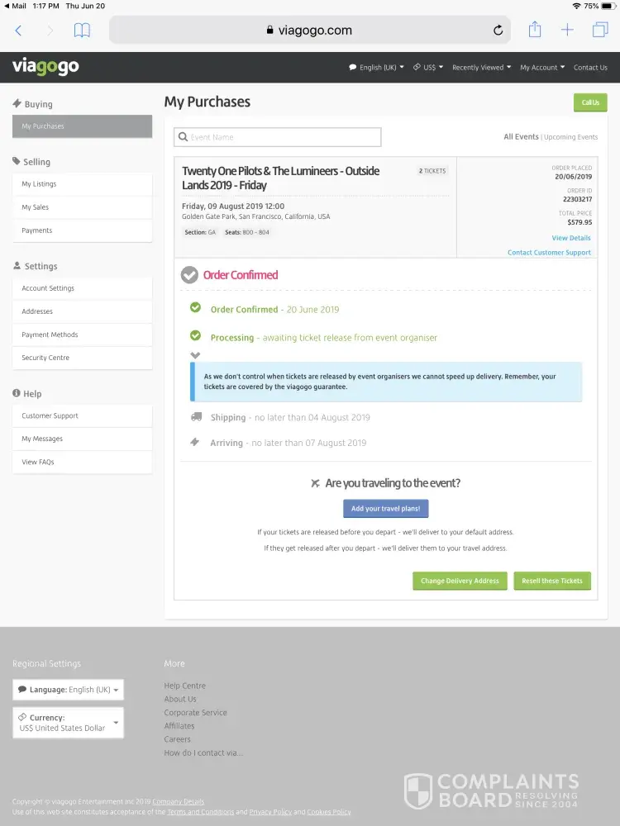Open the Safari bookmarks book icon
This screenshot has height=826, width=620.
pyautogui.click(x=82, y=31)
